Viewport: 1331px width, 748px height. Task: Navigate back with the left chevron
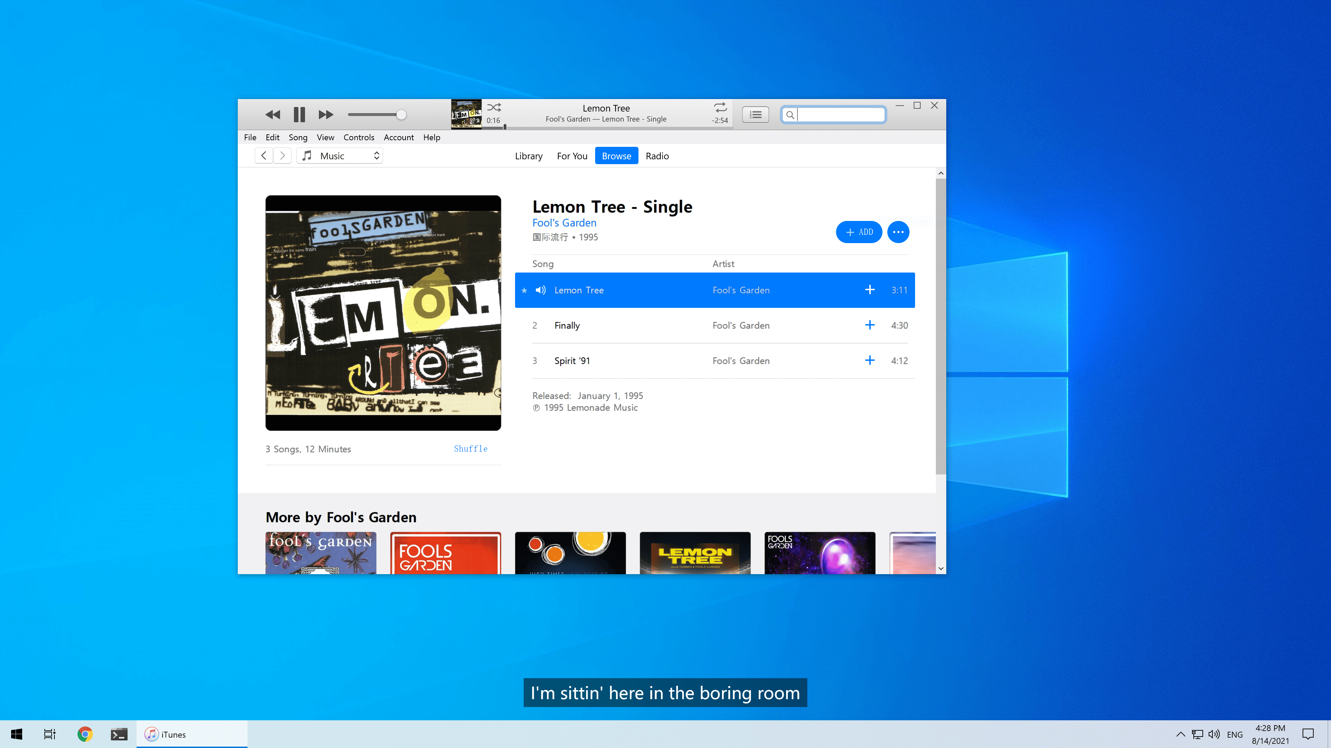(263, 155)
